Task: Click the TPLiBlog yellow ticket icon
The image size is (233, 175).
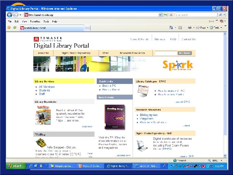Action: point(41,143)
